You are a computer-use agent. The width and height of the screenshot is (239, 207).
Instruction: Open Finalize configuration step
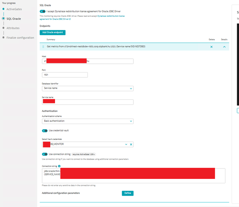click(20, 37)
